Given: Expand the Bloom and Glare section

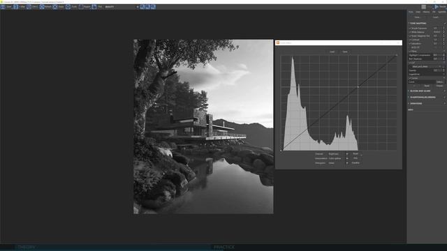Looking at the screenshot, I should (x=409, y=91).
